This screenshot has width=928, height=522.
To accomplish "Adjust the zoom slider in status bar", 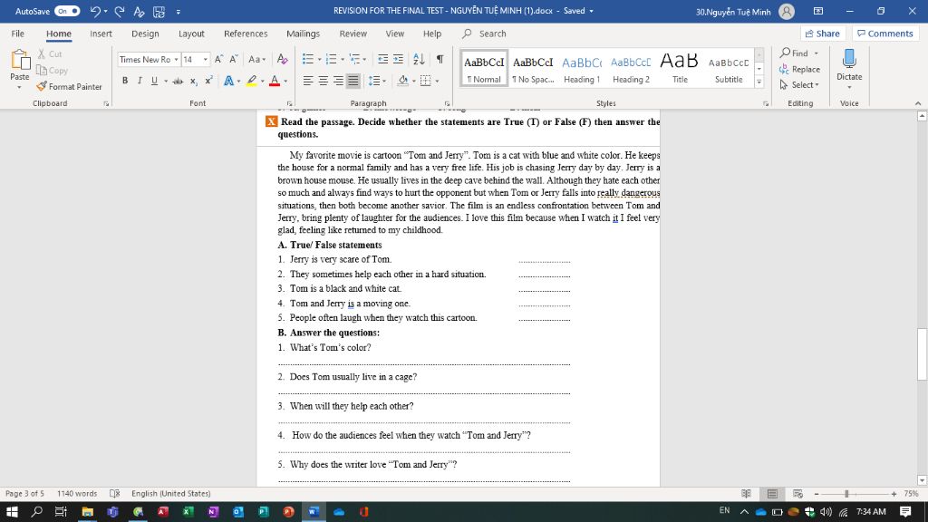I will click(846, 494).
